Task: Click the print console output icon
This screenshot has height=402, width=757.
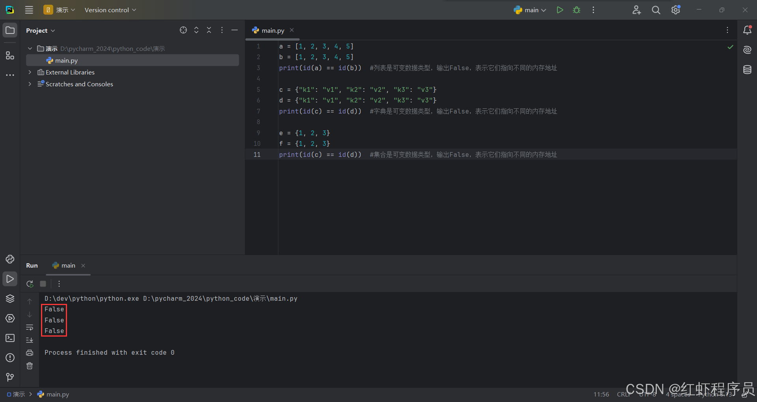Action: [x=30, y=353]
